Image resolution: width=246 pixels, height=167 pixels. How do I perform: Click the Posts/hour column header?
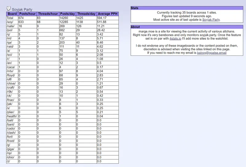click(27, 14)
